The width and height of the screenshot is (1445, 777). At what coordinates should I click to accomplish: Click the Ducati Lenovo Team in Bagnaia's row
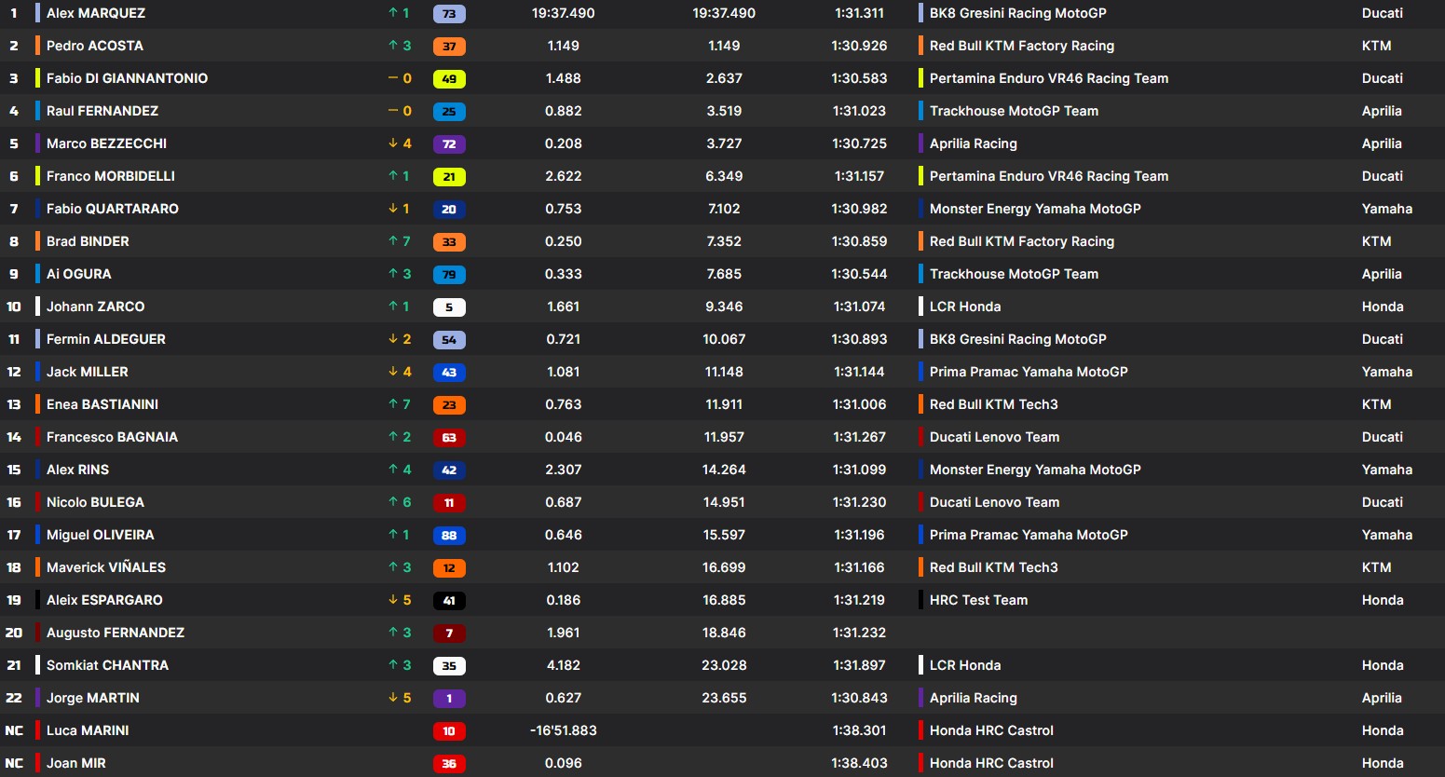pyautogui.click(x=994, y=437)
